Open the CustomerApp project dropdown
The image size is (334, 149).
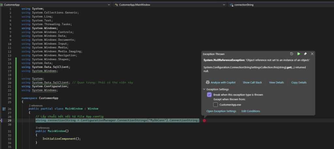(x=109, y=5)
